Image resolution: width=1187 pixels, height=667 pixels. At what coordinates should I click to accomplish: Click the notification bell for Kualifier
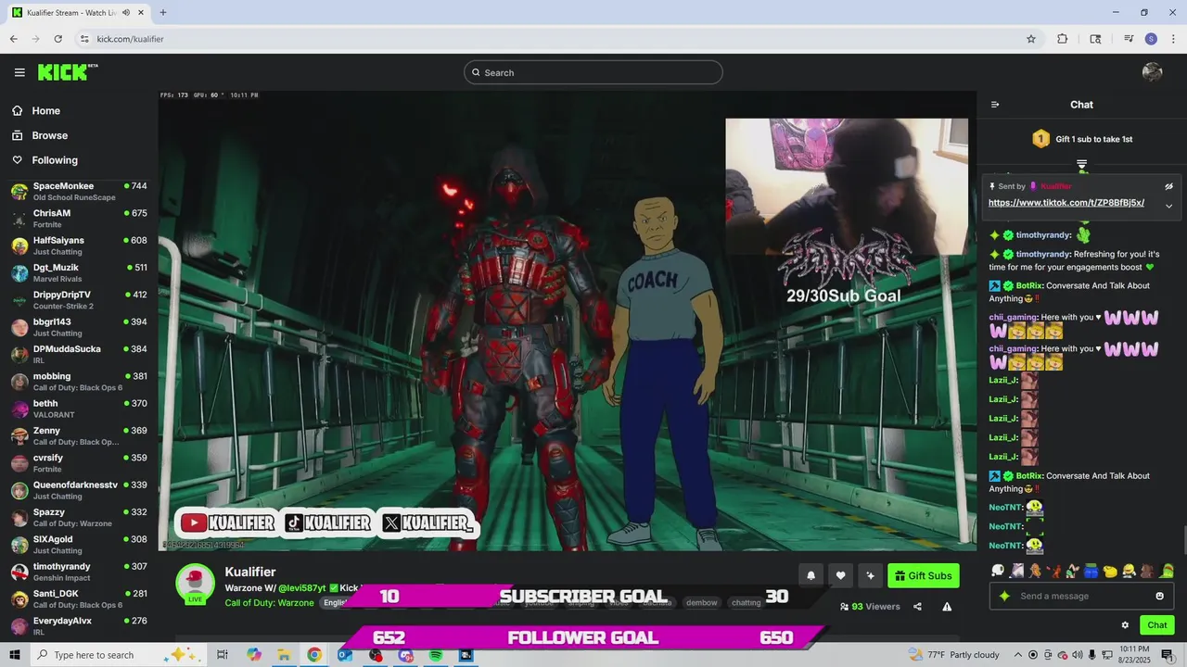tap(810, 575)
